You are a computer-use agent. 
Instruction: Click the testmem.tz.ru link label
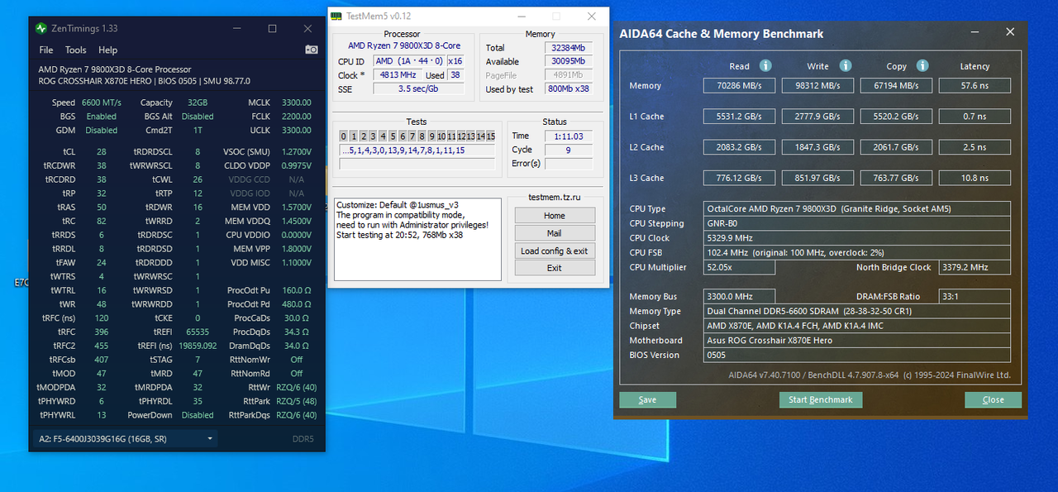tap(554, 198)
